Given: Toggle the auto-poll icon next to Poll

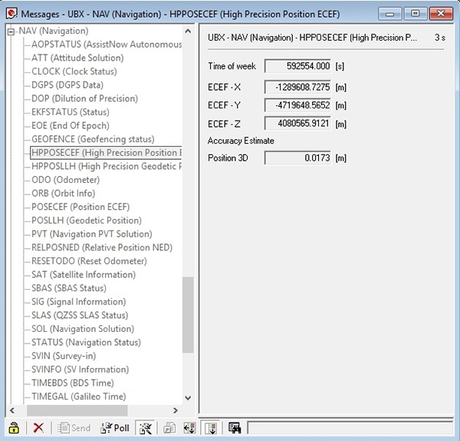Looking at the screenshot, I should point(145,428).
